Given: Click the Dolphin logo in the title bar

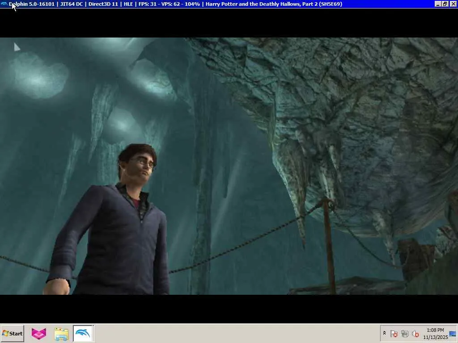Looking at the screenshot, I should 4,4.
